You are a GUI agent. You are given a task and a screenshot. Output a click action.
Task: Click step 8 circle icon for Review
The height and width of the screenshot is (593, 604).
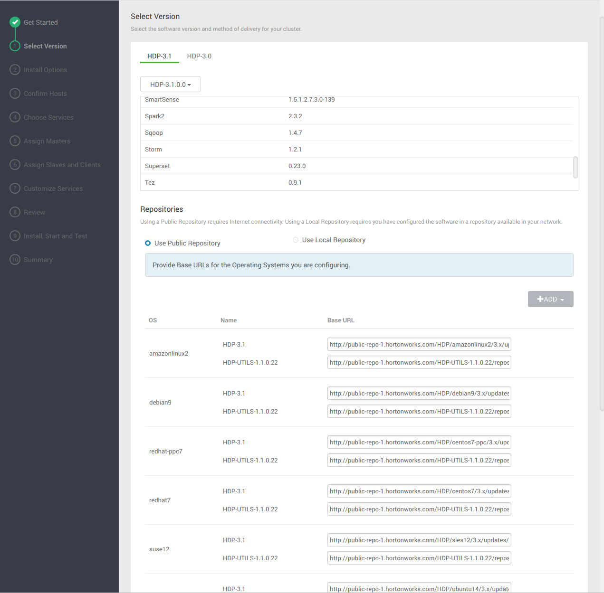point(15,212)
